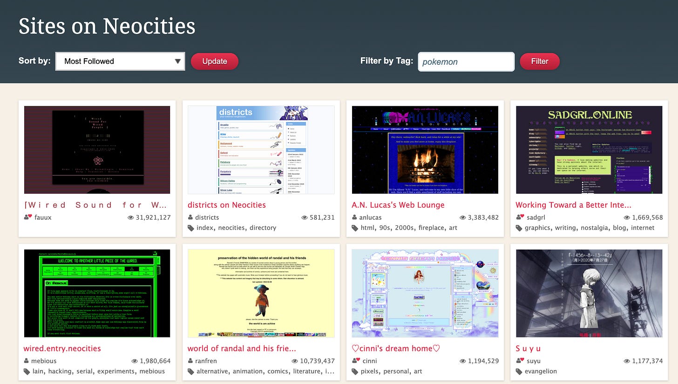This screenshot has width=678, height=384.
Task: Click the user icon beside mebious
Action: 27,361
